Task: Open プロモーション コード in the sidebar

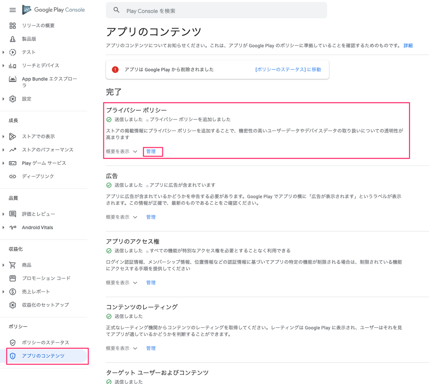Action: (x=46, y=278)
